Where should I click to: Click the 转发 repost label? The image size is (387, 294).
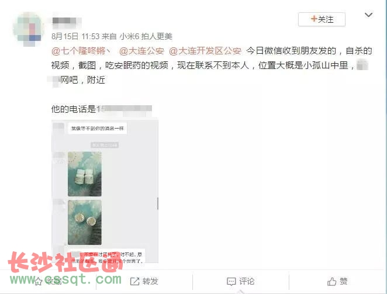(150, 281)
